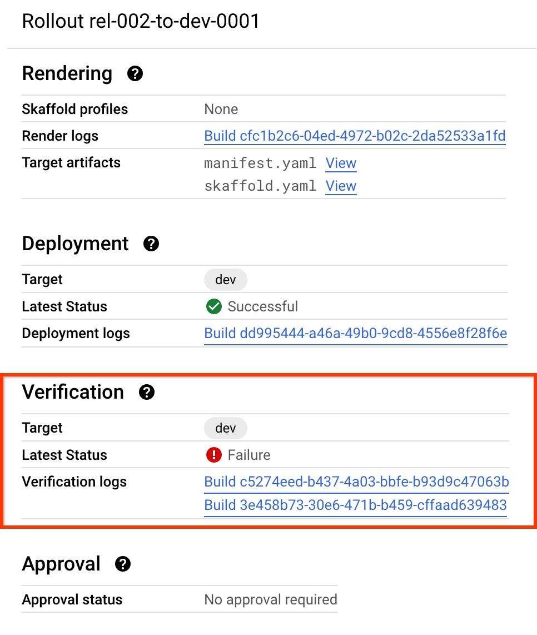Open the Verification help icon
The width and height of the screenshot is (537, 635).
coord(147,393)
